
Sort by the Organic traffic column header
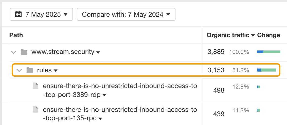(x=228, y=35)
